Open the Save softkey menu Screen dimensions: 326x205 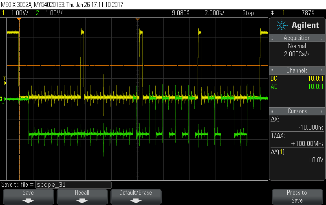(28, 196)
